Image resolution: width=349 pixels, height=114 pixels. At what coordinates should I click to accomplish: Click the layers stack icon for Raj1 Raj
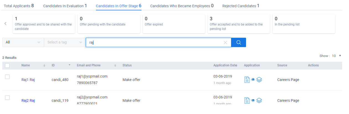point(259,80)
